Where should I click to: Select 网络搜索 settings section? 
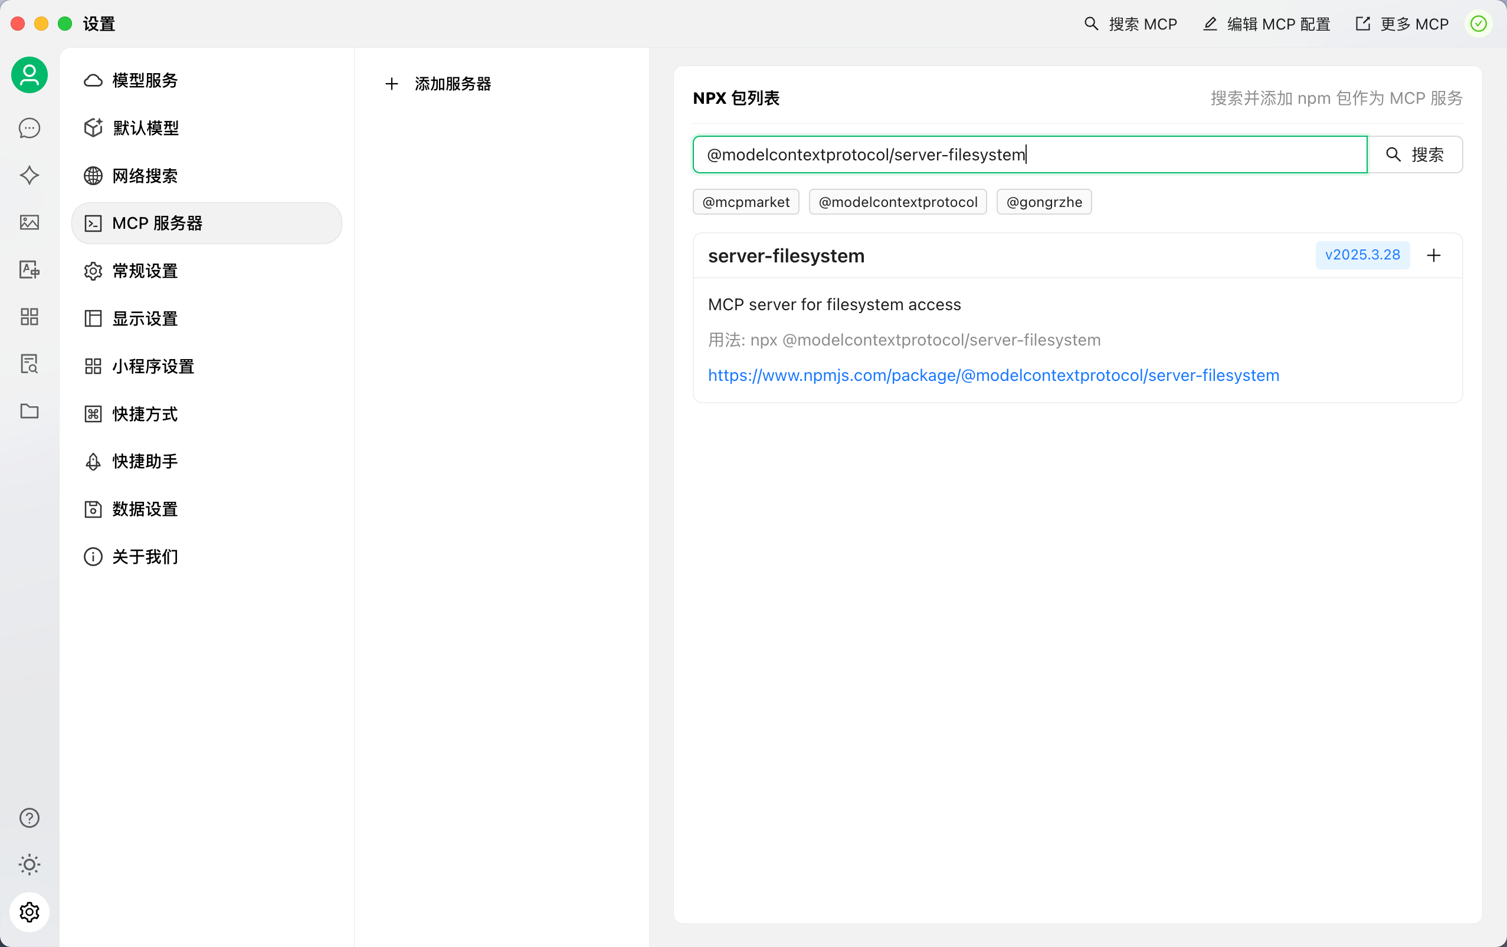[x=207, y=176]
